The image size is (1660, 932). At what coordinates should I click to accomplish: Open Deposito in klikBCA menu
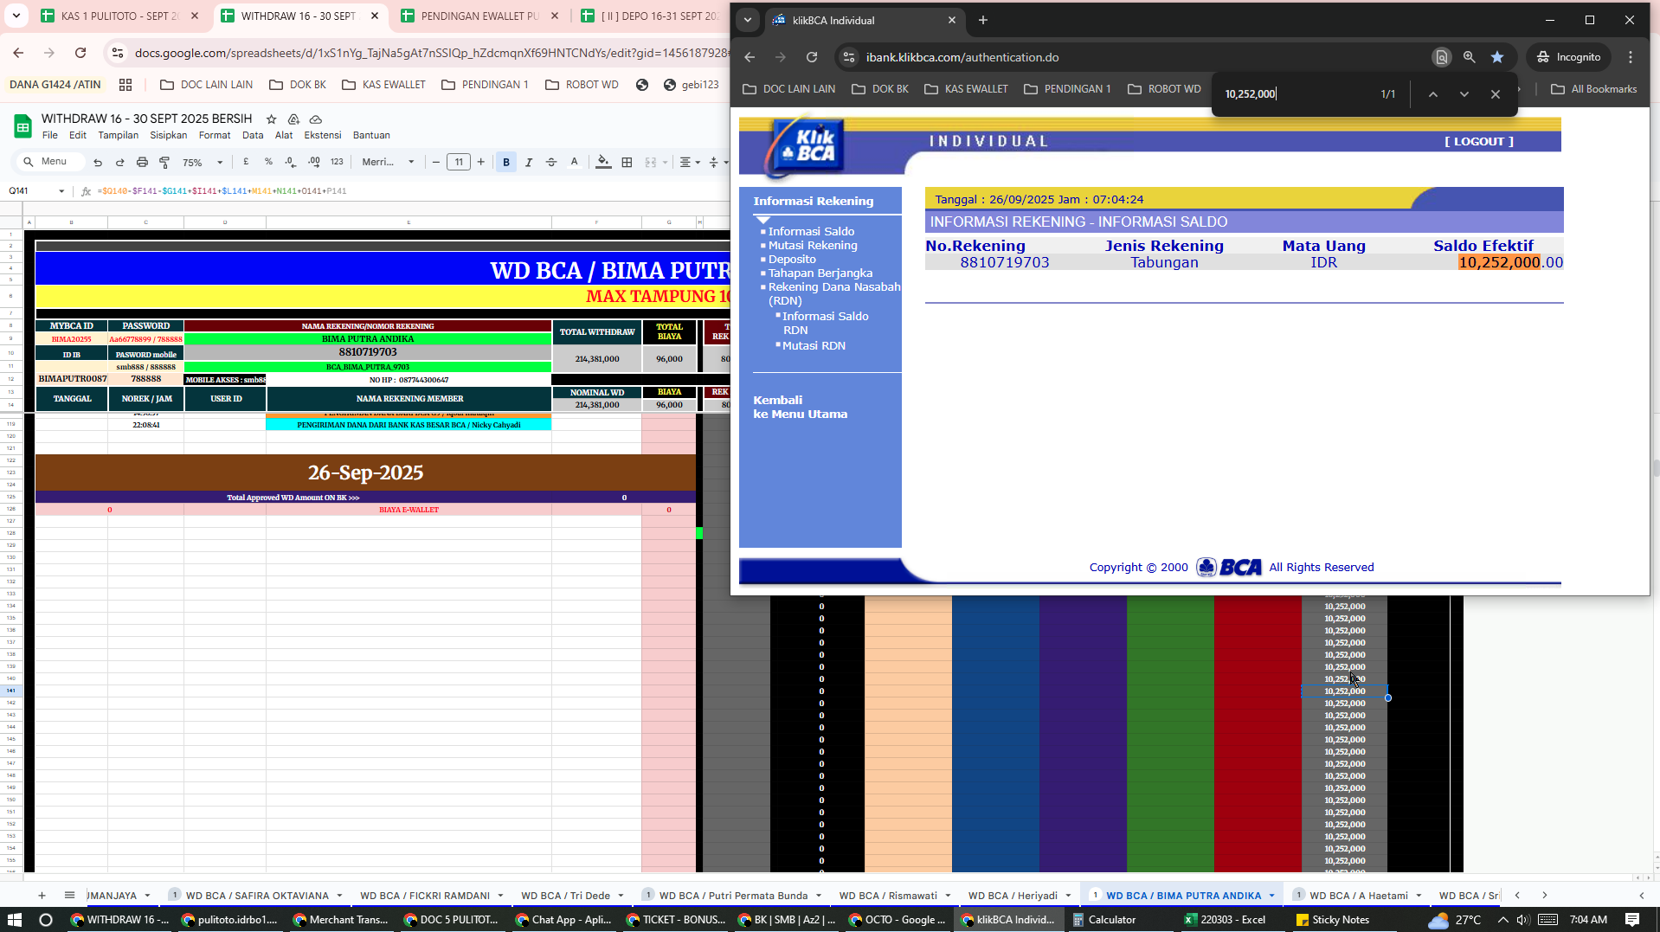(792, 259)
